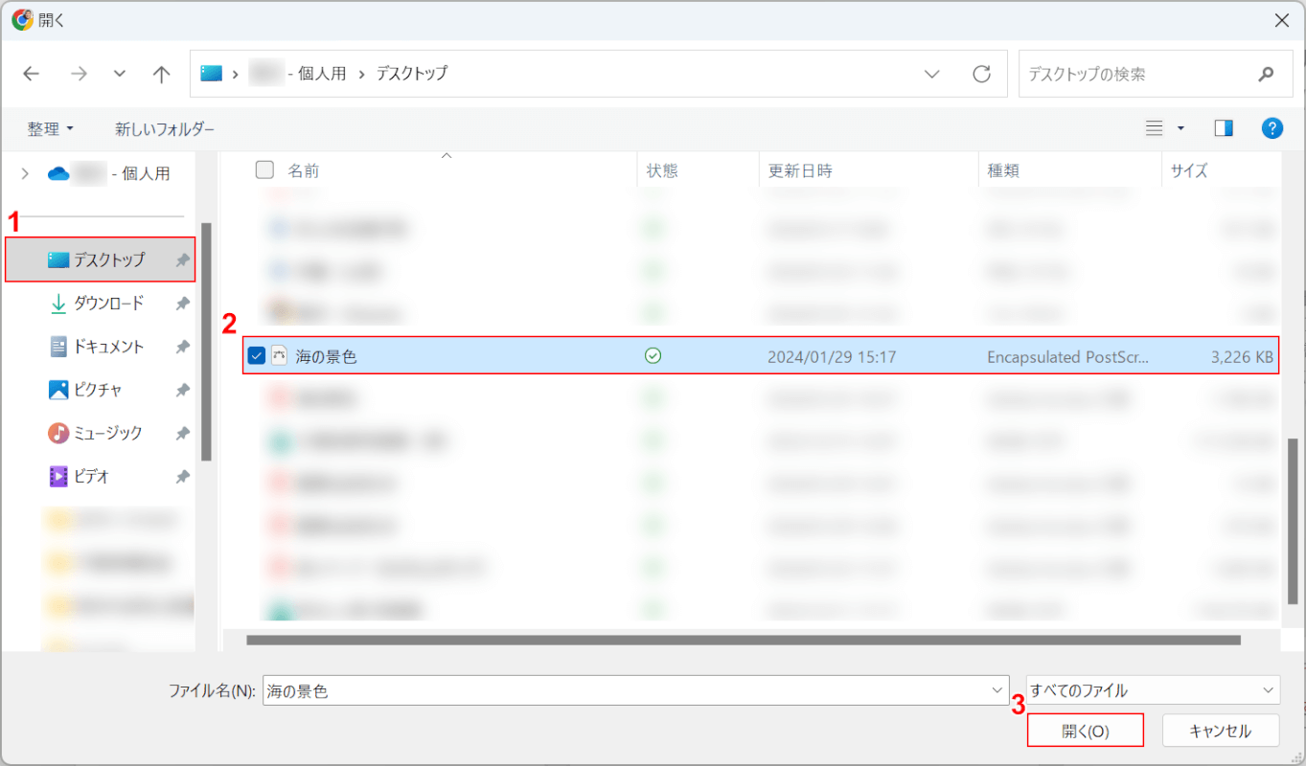
Task: Click Encapsulated PostScr... type cell
Action: click(1067, 357)
